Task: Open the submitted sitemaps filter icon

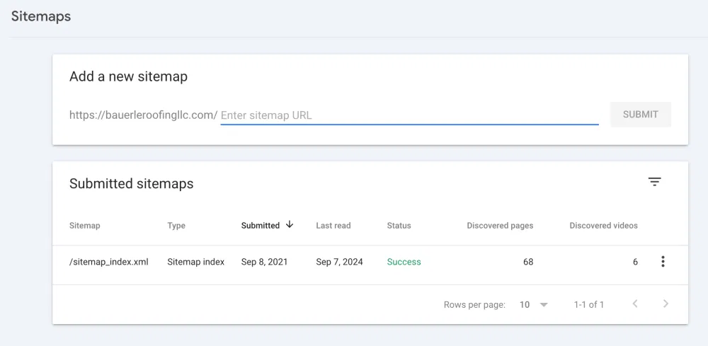Action: pyautogui.click(x=654, y=182)
